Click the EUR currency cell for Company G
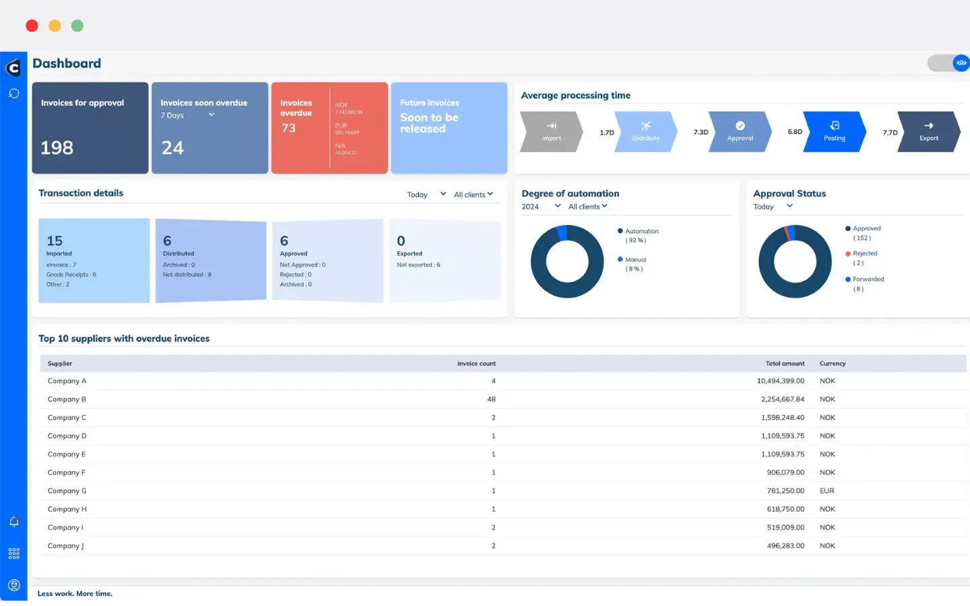This screenshot has width=970, height=606. 827,491
